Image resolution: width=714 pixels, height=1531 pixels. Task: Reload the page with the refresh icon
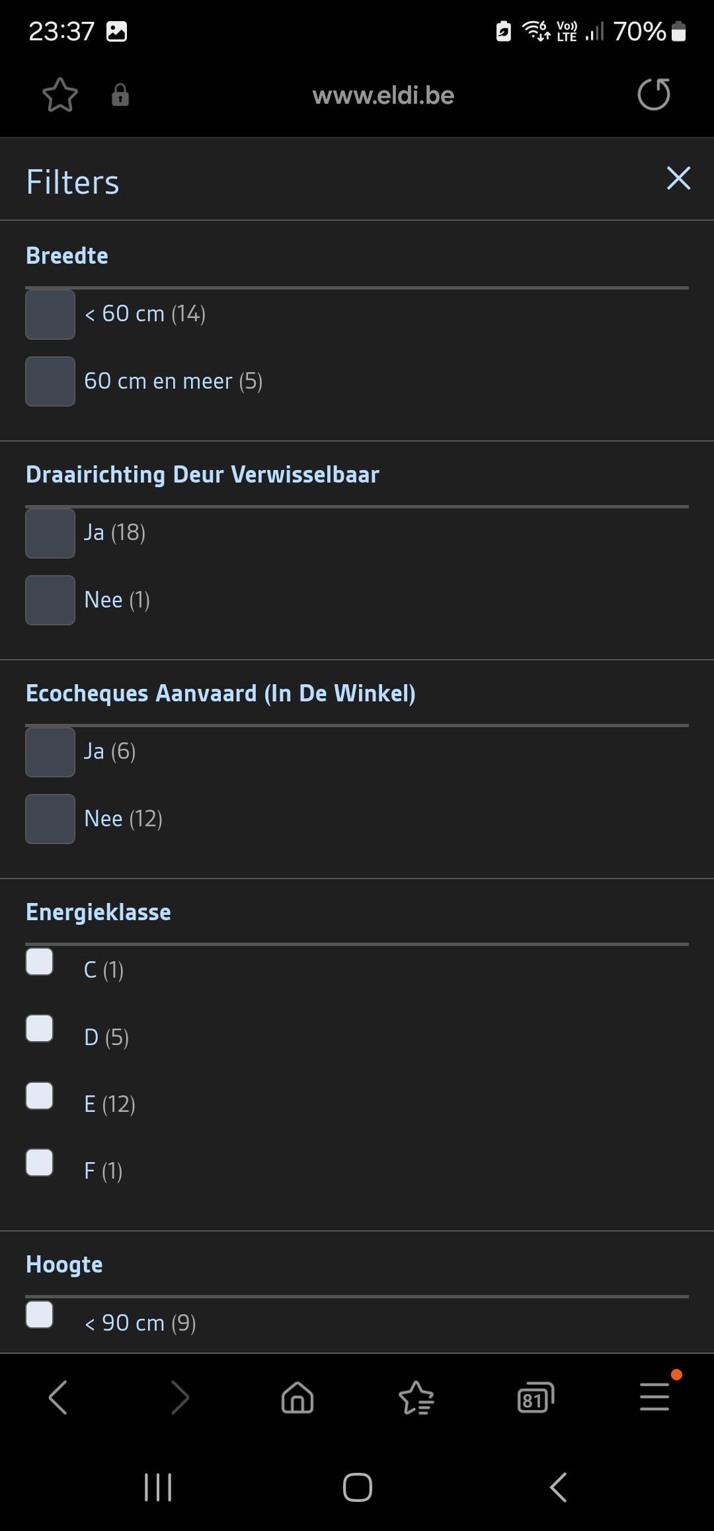tap(654, 94)
